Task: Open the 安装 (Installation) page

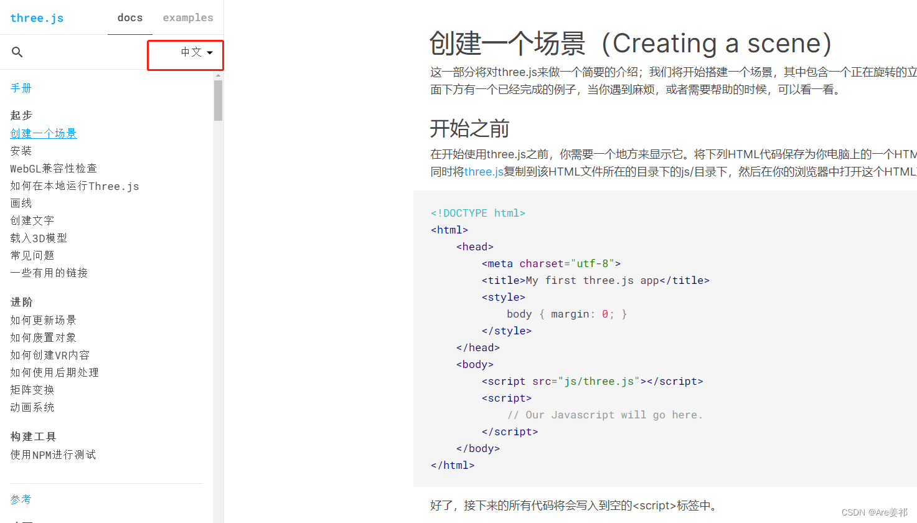Action: pos(21,150)
